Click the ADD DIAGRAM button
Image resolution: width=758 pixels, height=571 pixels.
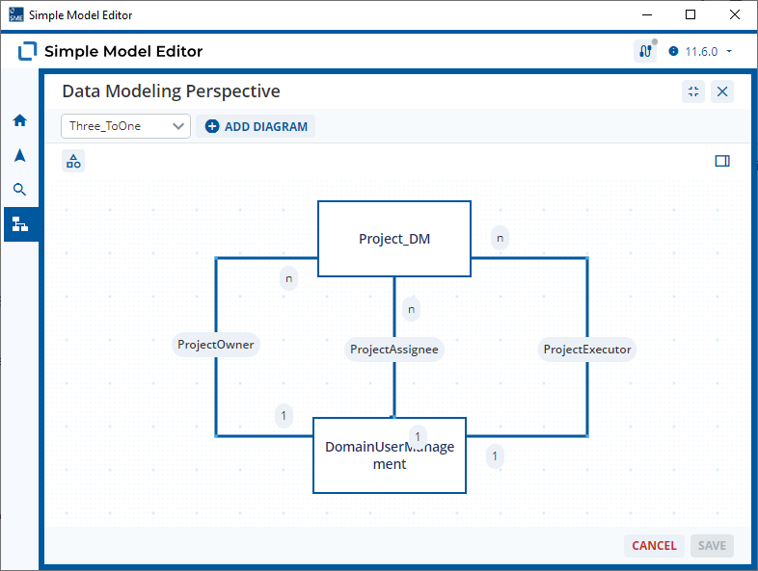coord(256,126)
